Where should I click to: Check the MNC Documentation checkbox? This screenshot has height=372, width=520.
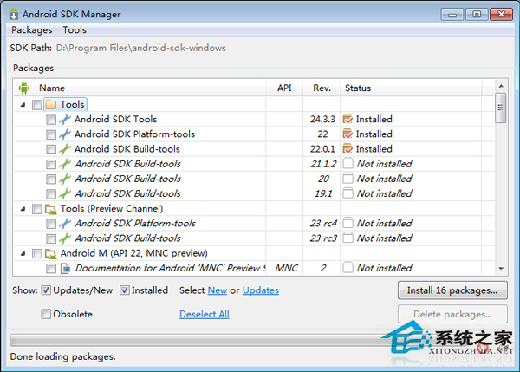tap(51, 268)
